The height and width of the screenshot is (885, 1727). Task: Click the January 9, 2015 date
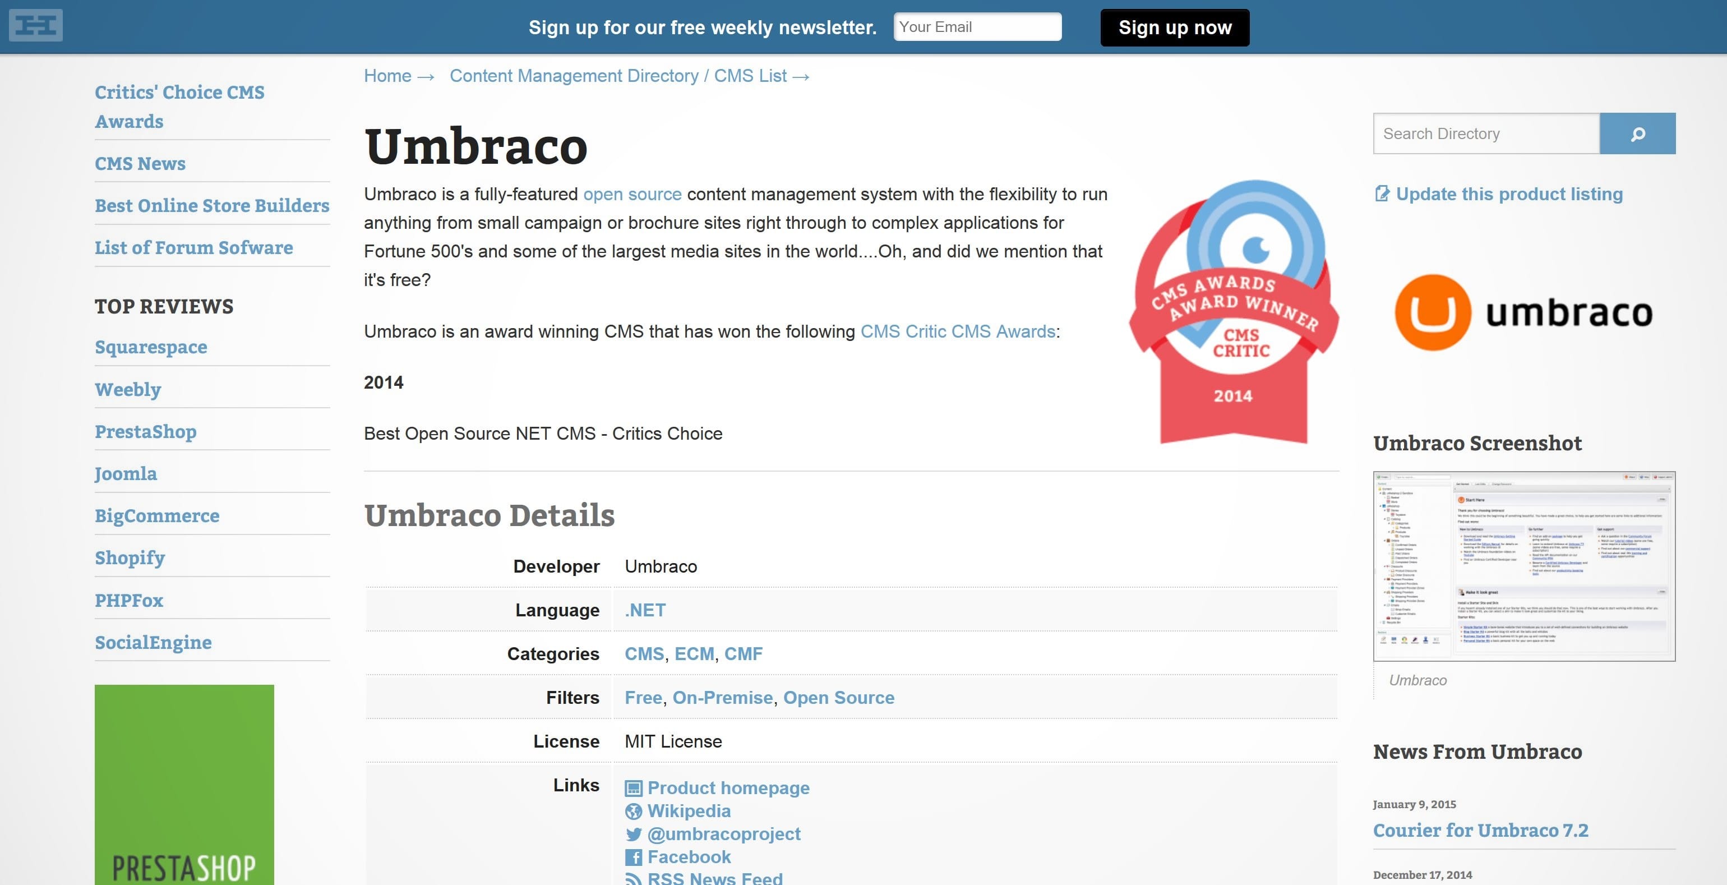(x=1414, y=804)
